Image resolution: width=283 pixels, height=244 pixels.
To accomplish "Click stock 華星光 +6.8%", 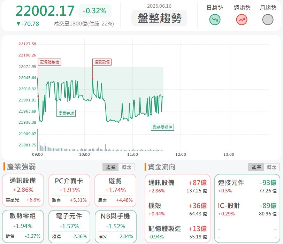I will (23, 200).
